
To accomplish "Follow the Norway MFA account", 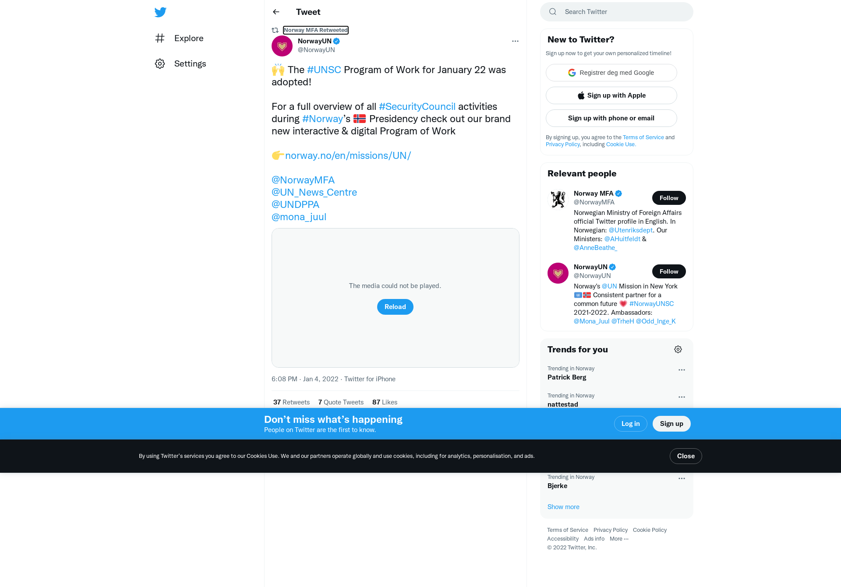I will [x=669, y=198].
